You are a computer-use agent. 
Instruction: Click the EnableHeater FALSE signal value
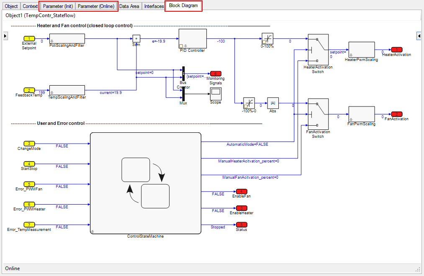pos(218,211)
